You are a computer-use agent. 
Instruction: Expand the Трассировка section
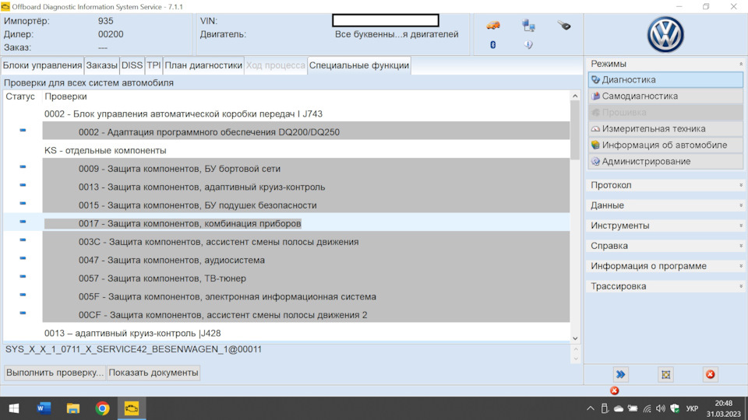coord(665,286)
